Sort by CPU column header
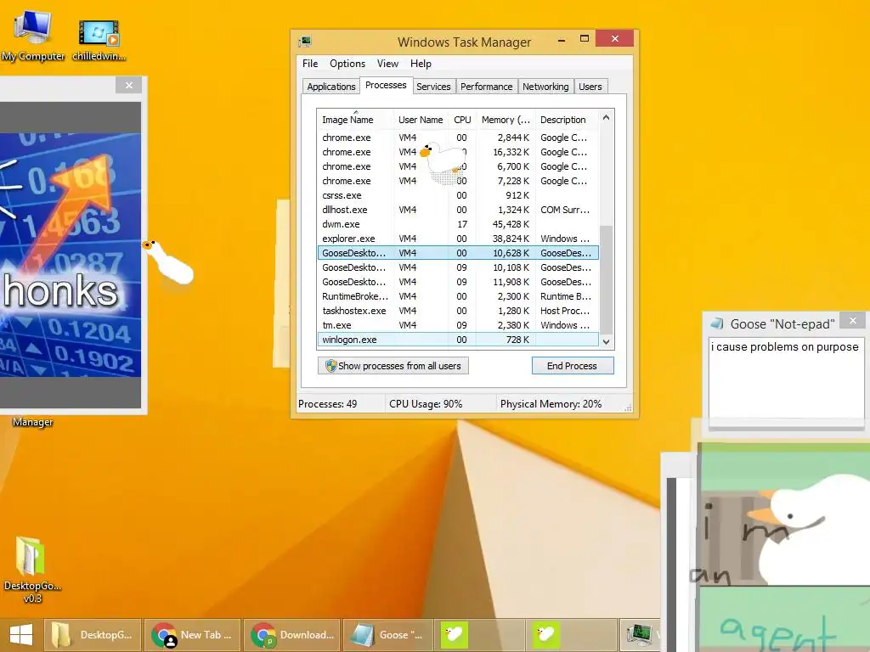The height and width of the screenshot is (652, 870). click(462, 120)
